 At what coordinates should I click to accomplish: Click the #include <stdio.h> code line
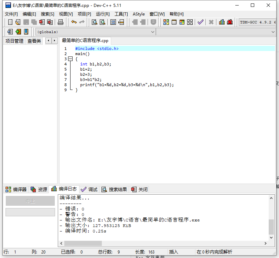97,49
